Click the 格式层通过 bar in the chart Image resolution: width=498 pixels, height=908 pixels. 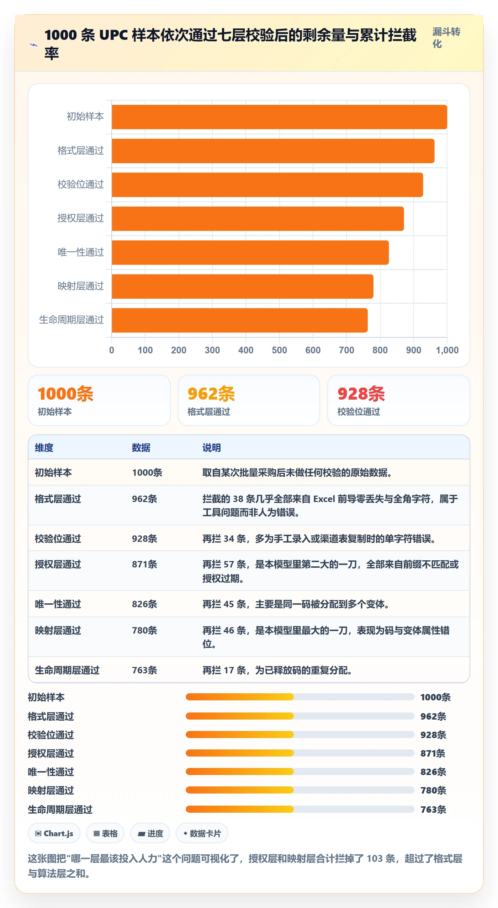pyautogui.click(x=273, y=151)
